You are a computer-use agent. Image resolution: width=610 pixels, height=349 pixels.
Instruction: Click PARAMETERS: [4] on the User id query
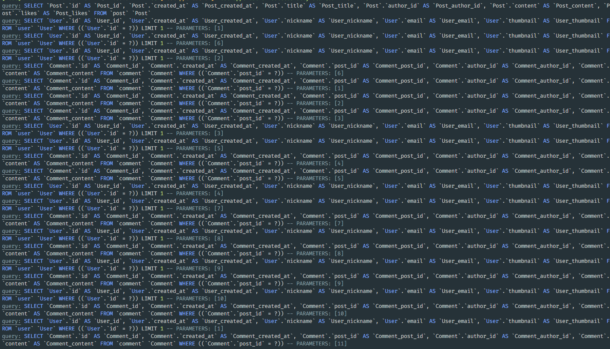[200, 193]
